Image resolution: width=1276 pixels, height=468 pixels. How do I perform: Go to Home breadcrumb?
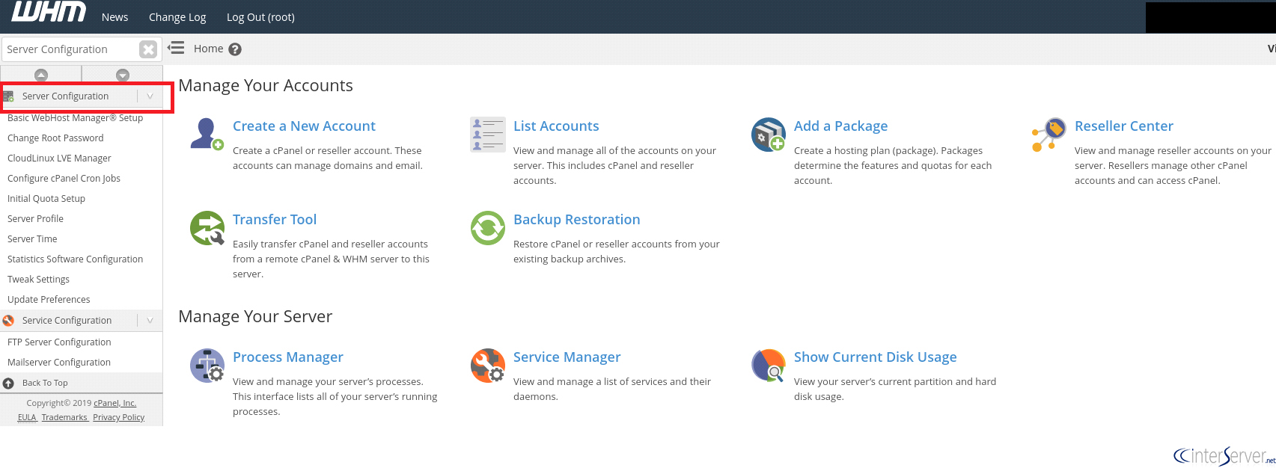[x=208, y=49]
